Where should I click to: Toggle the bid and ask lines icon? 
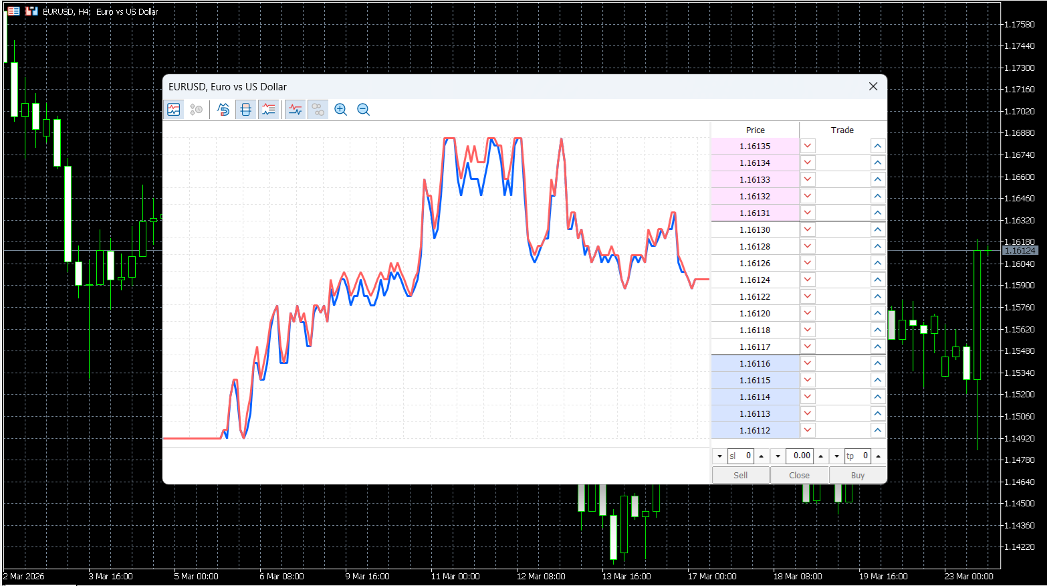coord(296,110)
